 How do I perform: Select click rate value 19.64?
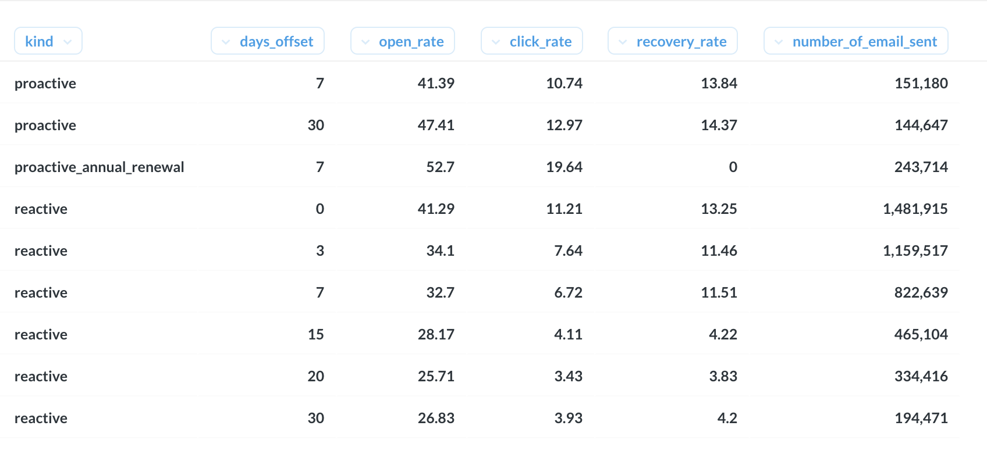(564, 167)
